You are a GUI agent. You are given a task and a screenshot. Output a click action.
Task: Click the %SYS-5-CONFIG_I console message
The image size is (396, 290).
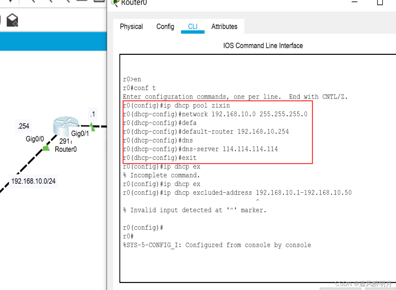[217, 245]
